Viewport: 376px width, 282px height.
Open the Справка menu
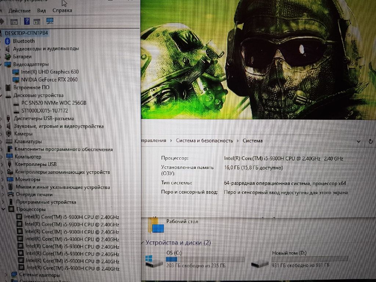[x=62, y=10]
